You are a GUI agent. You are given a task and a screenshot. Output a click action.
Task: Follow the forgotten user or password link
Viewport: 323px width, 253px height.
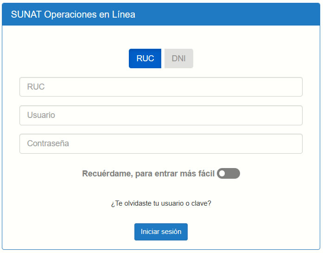click(x=161, y=203)
